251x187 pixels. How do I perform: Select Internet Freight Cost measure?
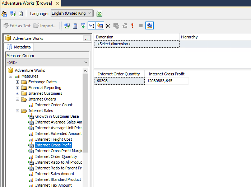pos(54,140)
